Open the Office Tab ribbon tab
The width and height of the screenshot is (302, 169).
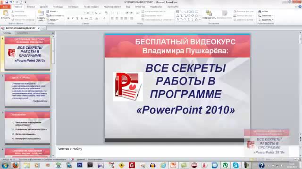[x=140, y=7]
